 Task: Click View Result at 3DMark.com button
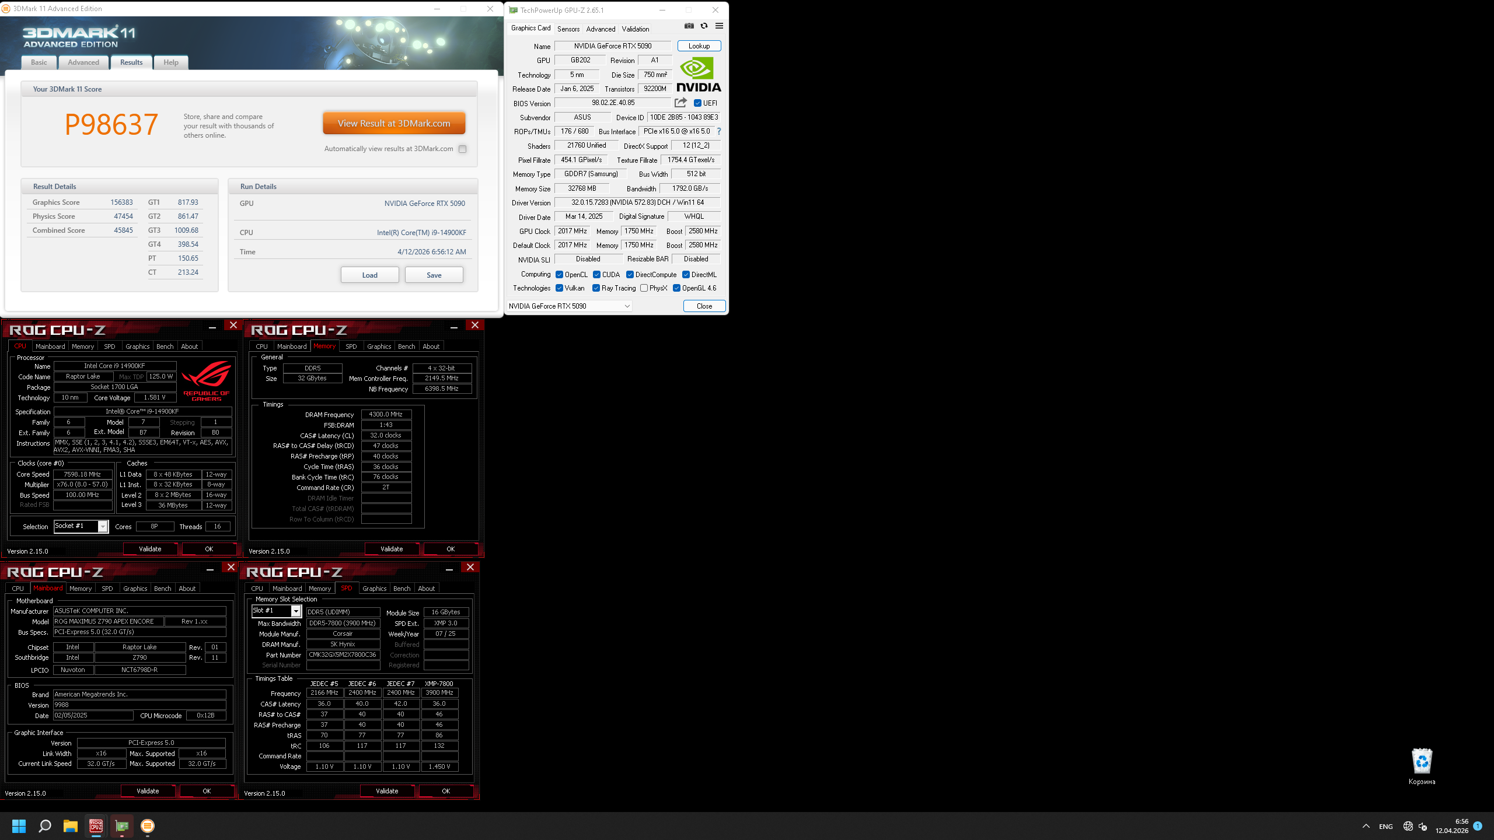[394, 124]
